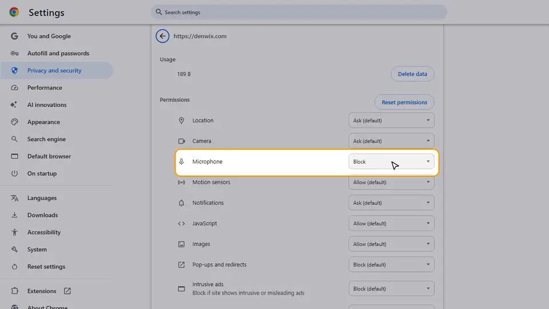Click the Notifications bell icon
Image resolution: width=549 pixels, height=309 pixels.
[x=181, y=203]
